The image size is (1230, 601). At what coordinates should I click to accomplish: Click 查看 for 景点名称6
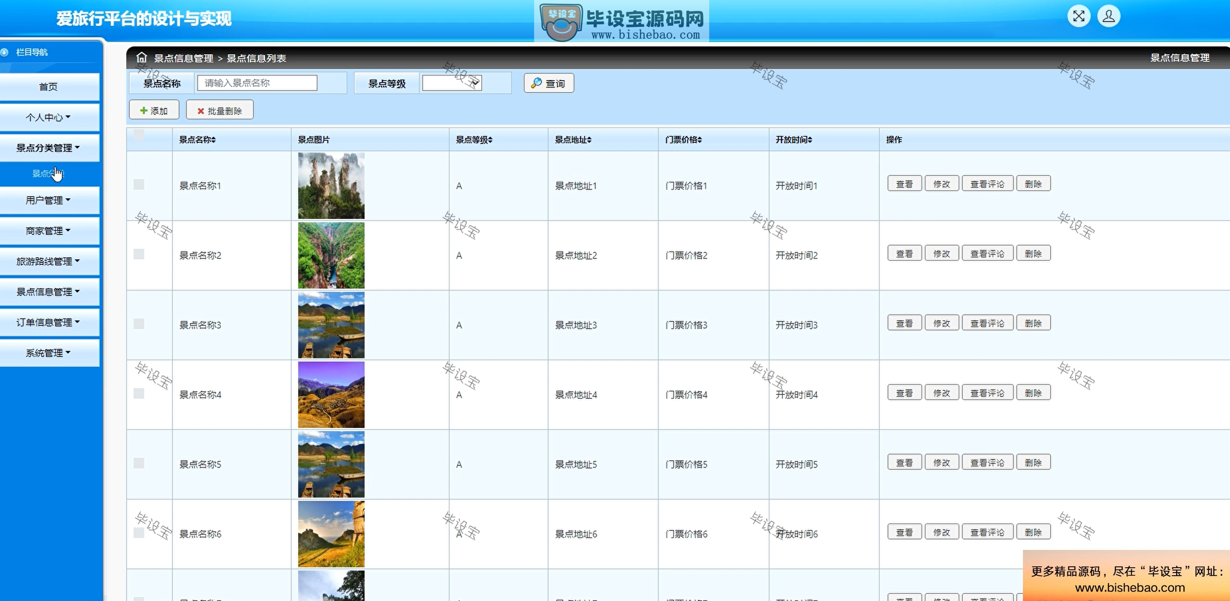pos(904,532)
